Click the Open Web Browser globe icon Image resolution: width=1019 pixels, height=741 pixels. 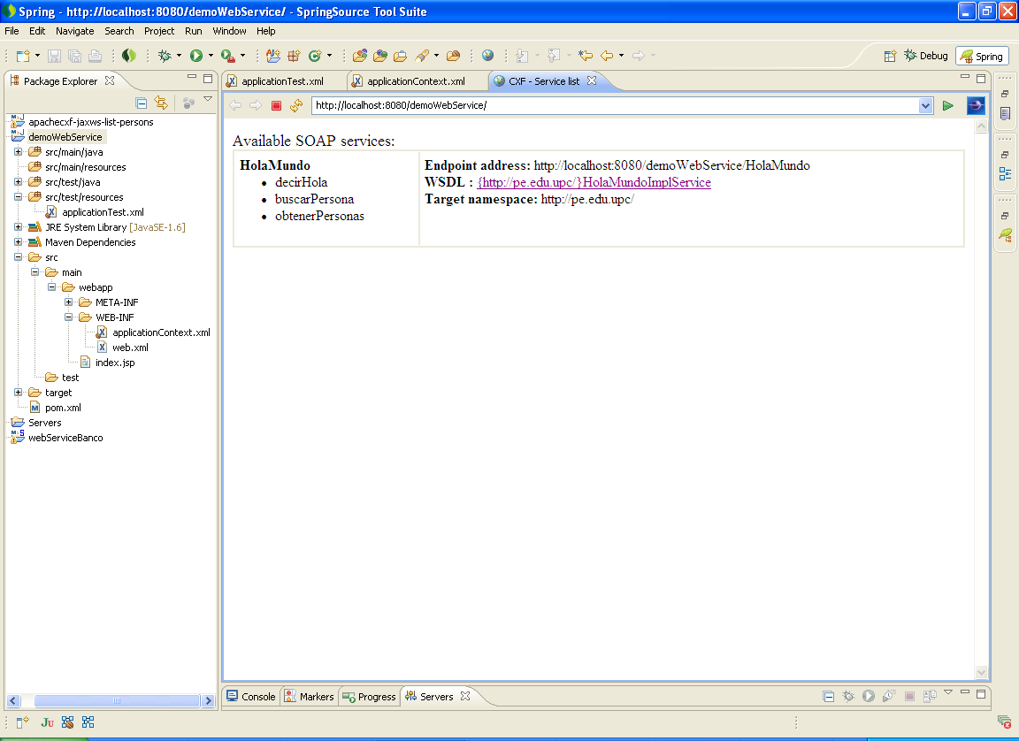487,56
